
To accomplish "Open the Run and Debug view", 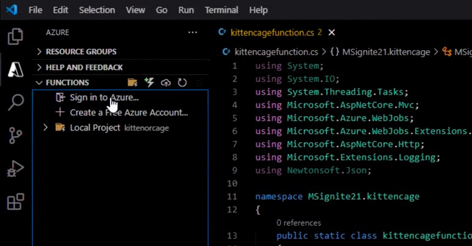I will coord(15,168).
